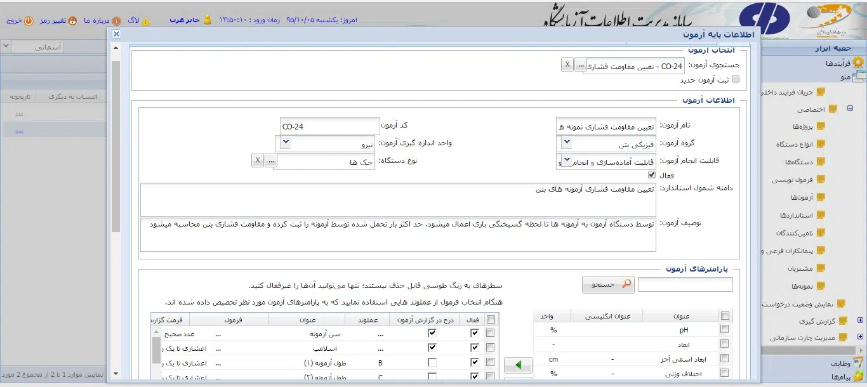Click folder icon next to مشتریان

[821, 268]
